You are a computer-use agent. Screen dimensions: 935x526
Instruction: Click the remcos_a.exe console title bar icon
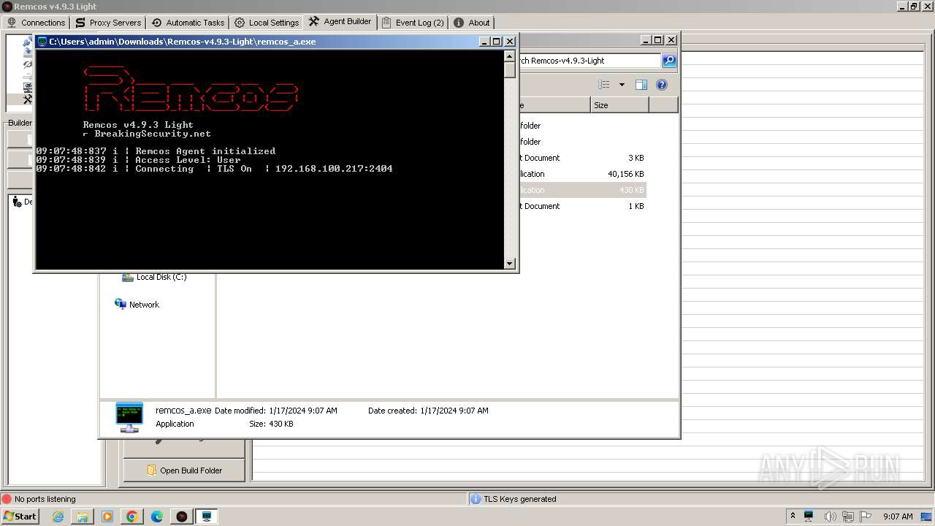(42, 42)
